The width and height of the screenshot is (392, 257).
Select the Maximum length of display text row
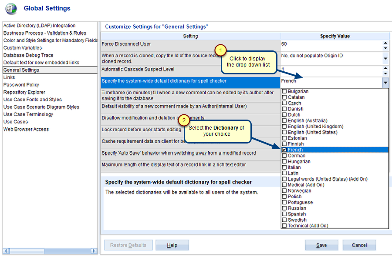[x=190, y=167]
